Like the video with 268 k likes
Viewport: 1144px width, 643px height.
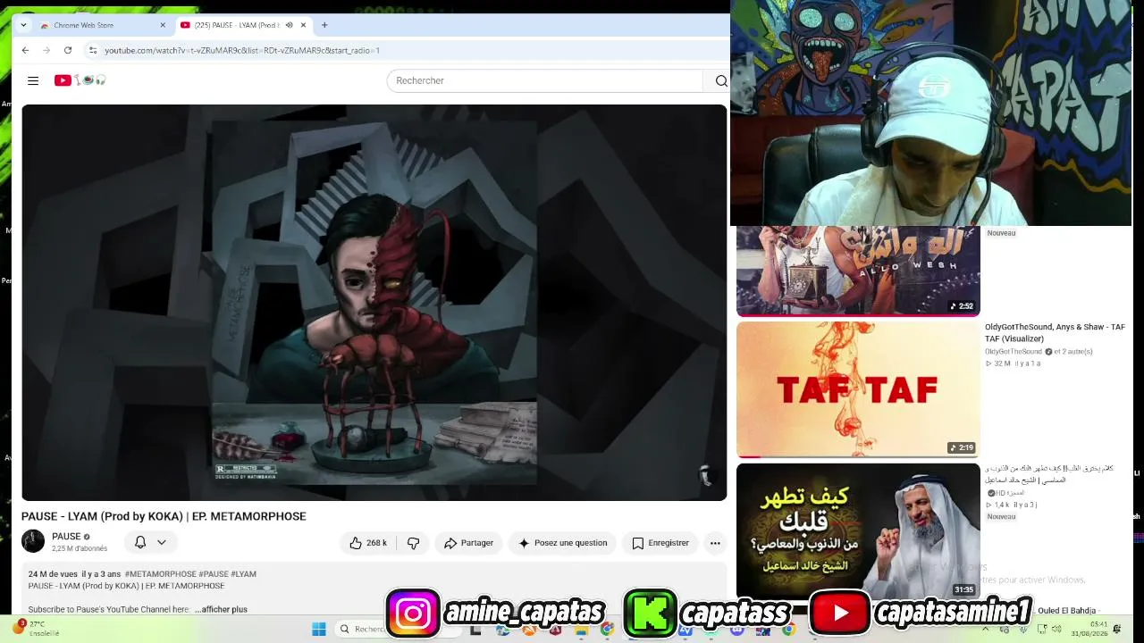coord(368,543)
